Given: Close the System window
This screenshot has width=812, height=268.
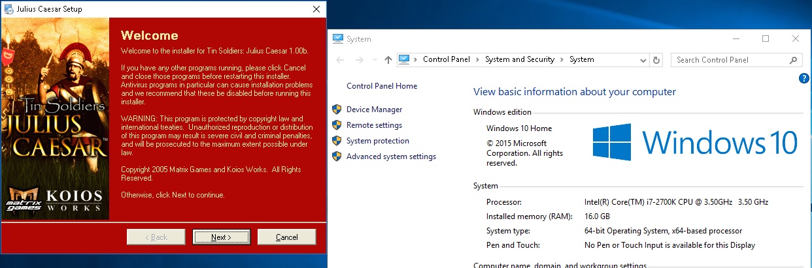Looking at the screenshot, I should [x=796, y=38].
